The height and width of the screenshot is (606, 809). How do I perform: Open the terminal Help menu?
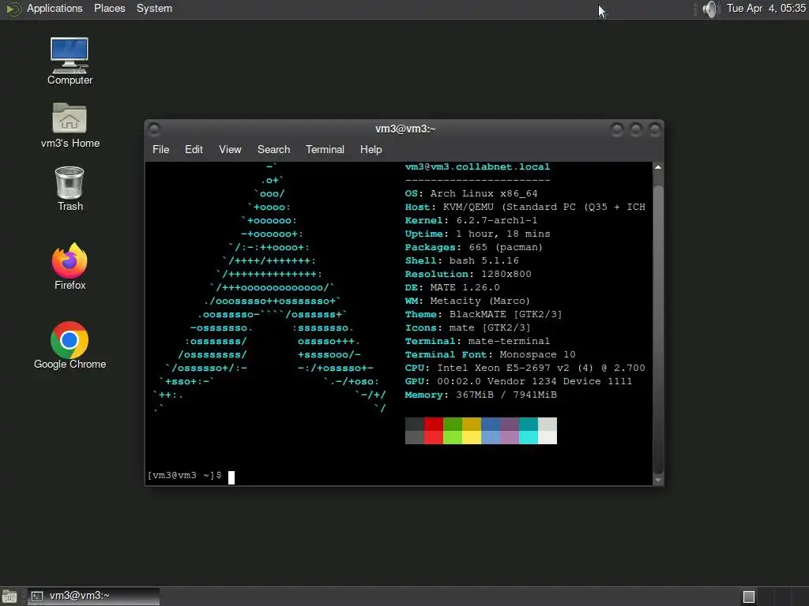[x=371, y=149]
